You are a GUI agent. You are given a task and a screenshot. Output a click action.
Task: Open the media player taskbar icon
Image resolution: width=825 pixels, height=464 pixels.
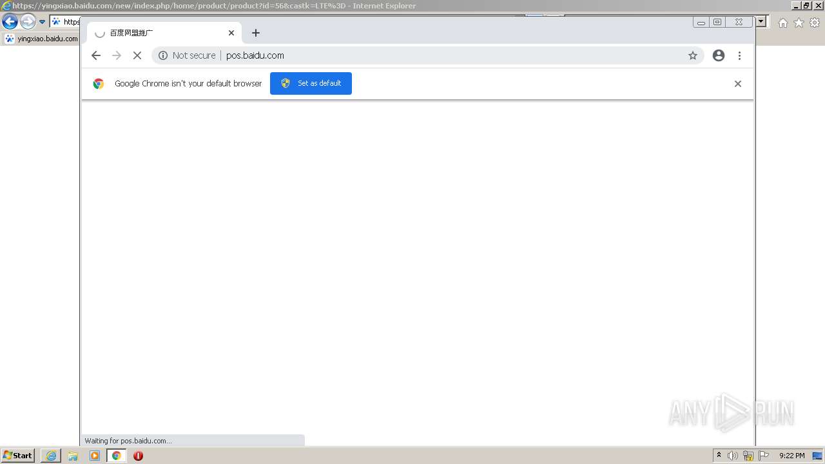pos(95,456)
